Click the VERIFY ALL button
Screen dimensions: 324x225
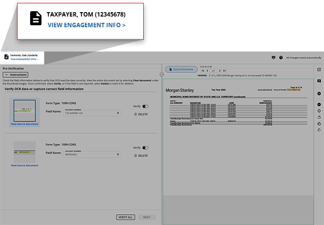(x=126, y=217)
